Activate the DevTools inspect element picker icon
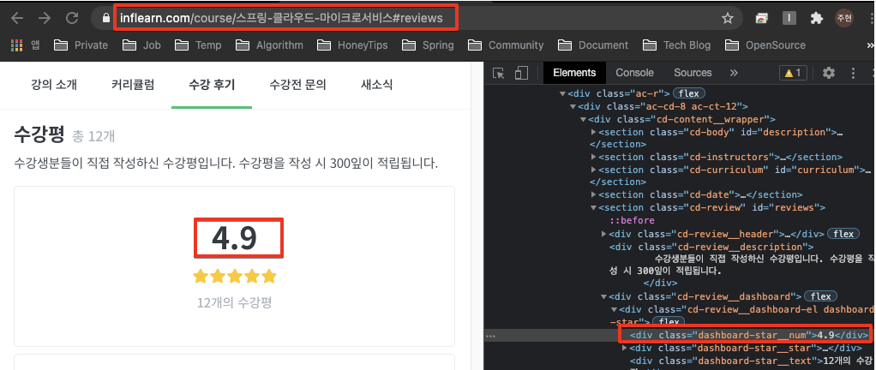Image resolution: width=876 pixels, height=370 pixels. click(x=499, y=73)
